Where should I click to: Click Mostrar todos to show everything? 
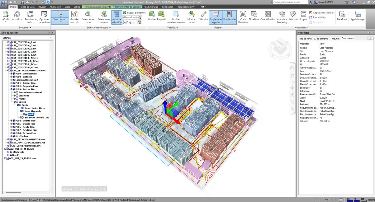point(192,17)
